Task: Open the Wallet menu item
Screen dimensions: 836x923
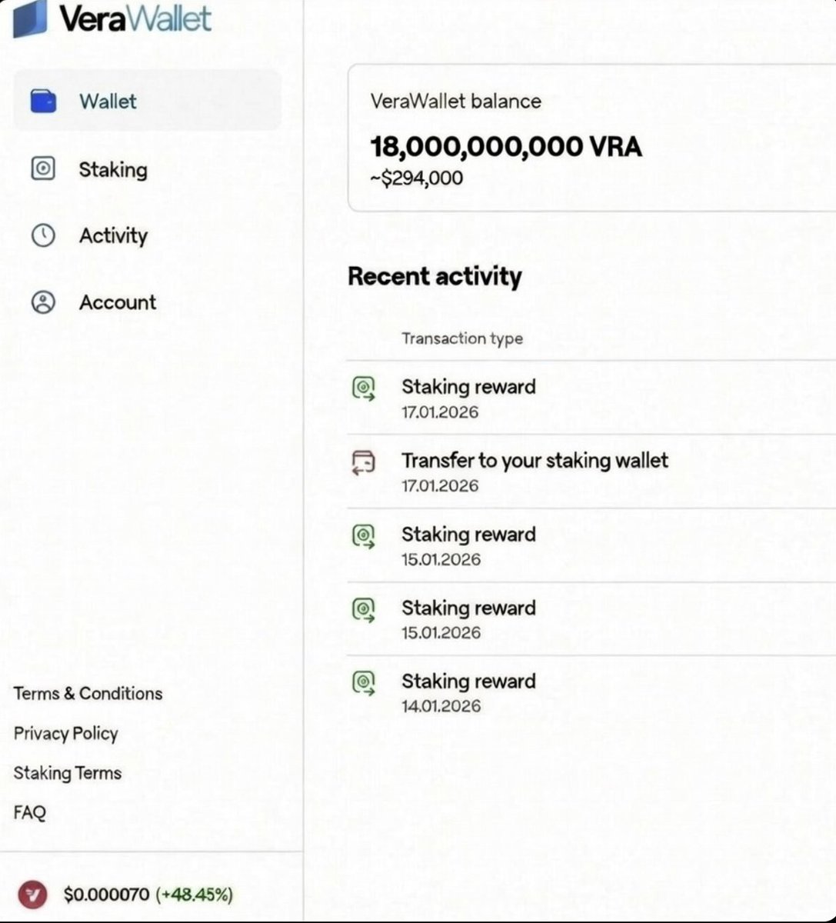Action: 147,101
